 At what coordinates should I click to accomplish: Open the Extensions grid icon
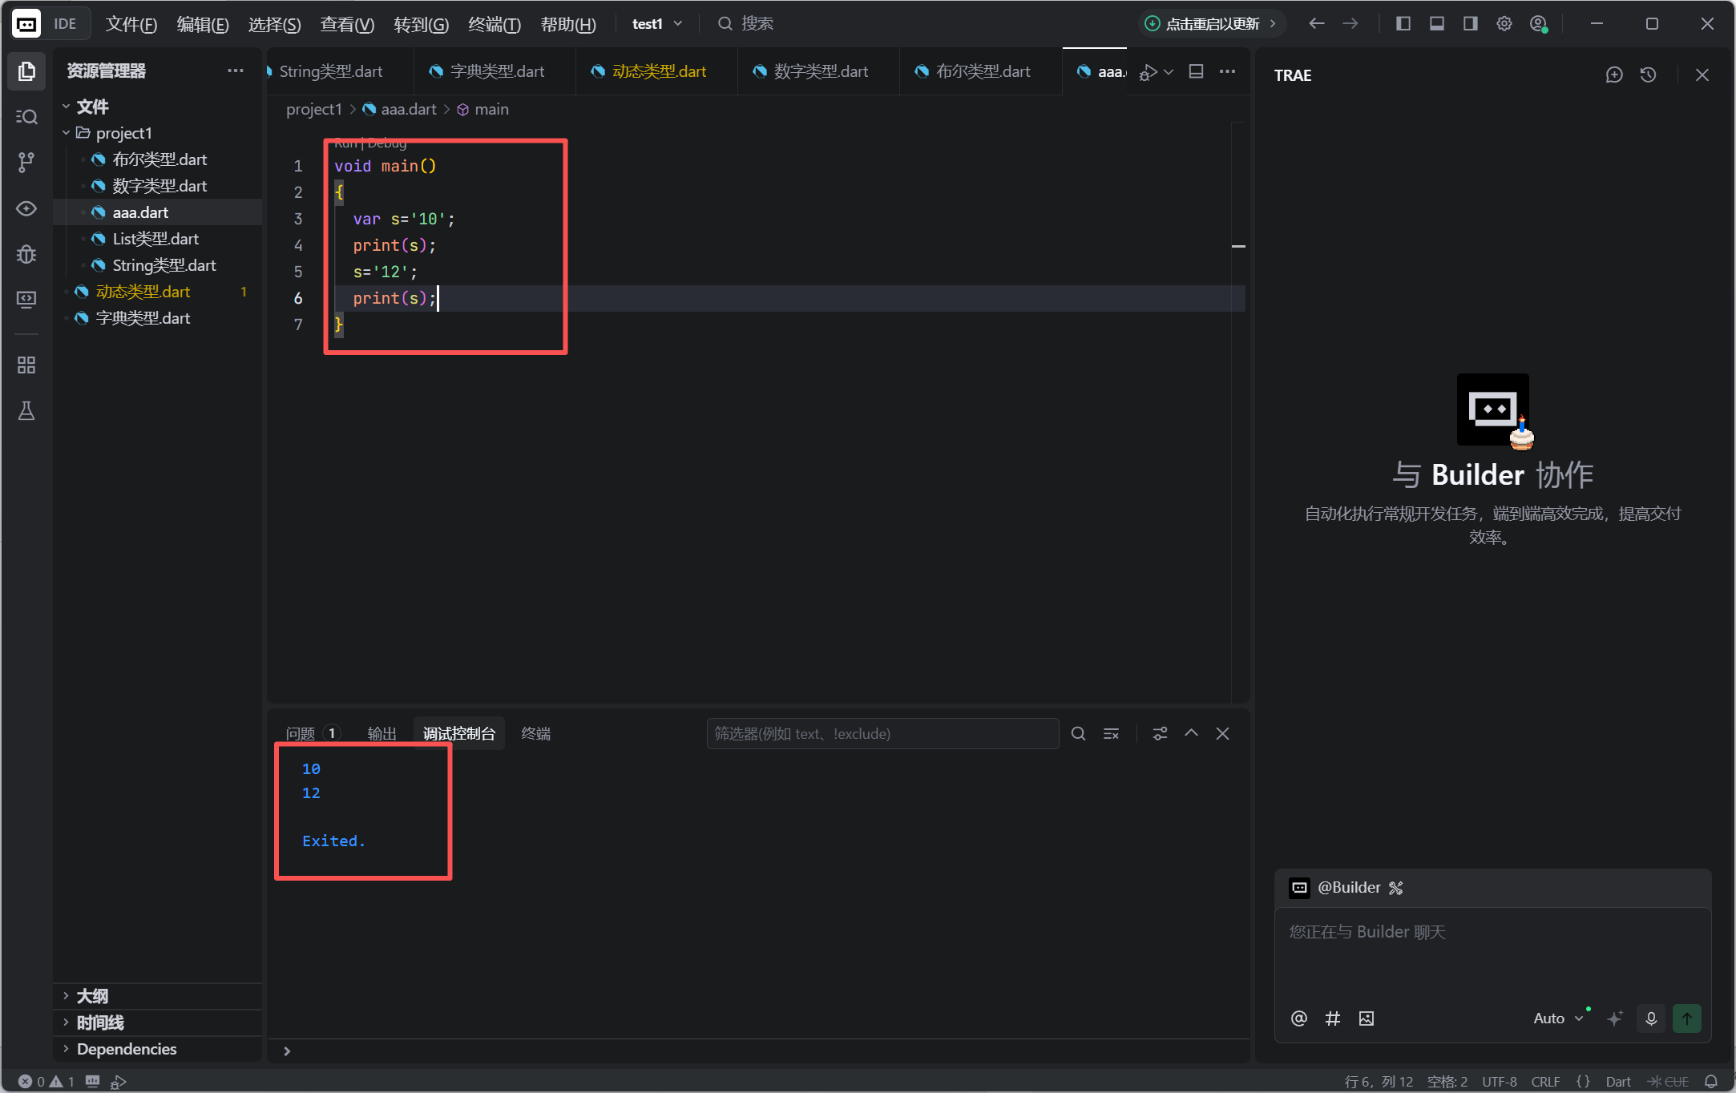26,365
